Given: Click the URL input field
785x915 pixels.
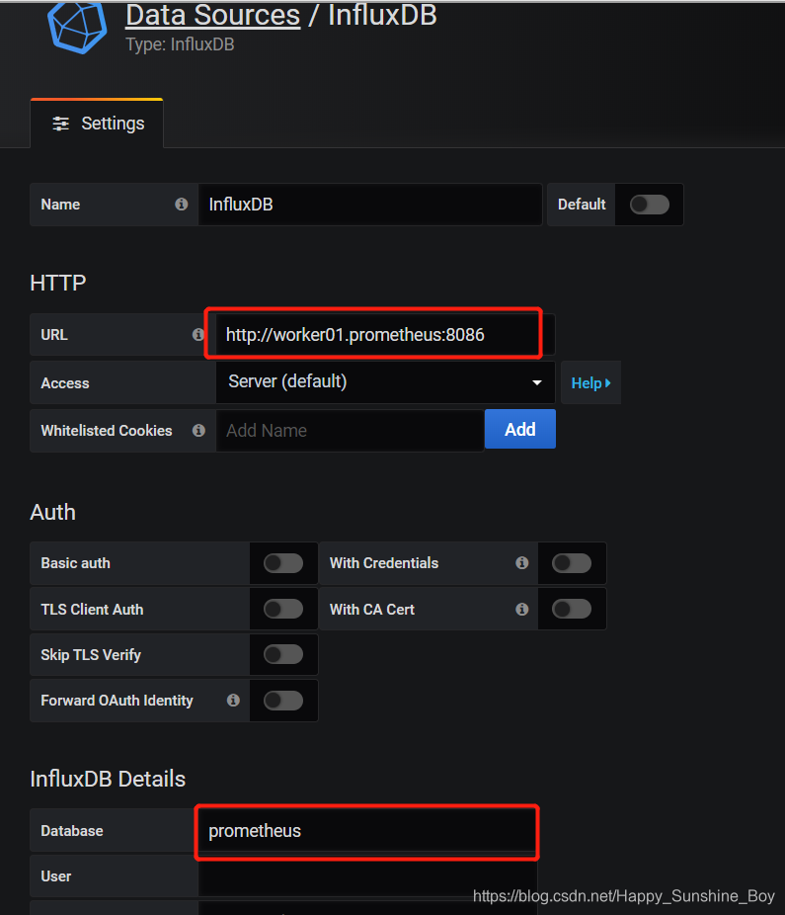Looking at the screenshot, I should click(x=385, y=334).
